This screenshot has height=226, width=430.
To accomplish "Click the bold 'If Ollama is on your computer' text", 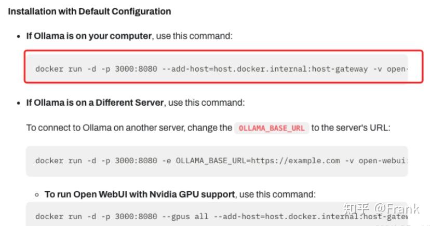I will [x=89, y=36].
